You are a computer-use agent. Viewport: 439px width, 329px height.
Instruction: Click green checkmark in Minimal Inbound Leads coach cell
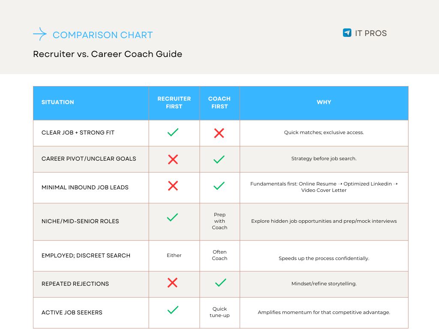pos(219,186)
